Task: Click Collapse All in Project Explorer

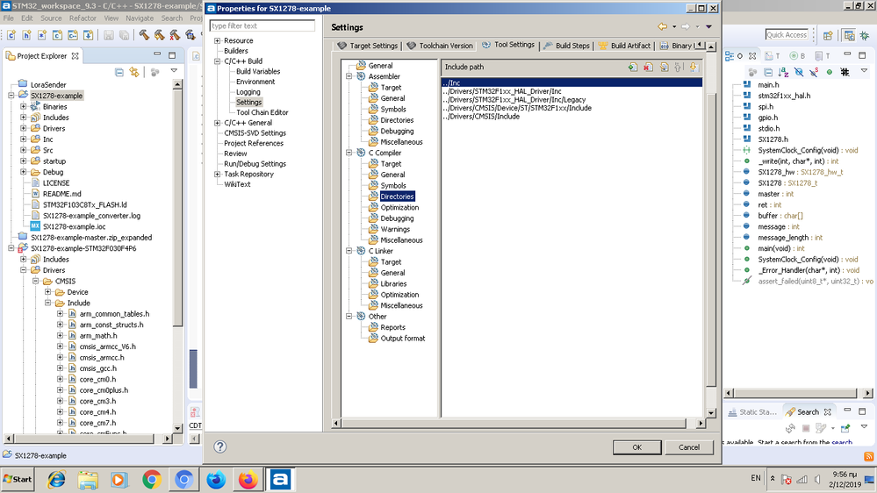Action: [x=119, y=72]
